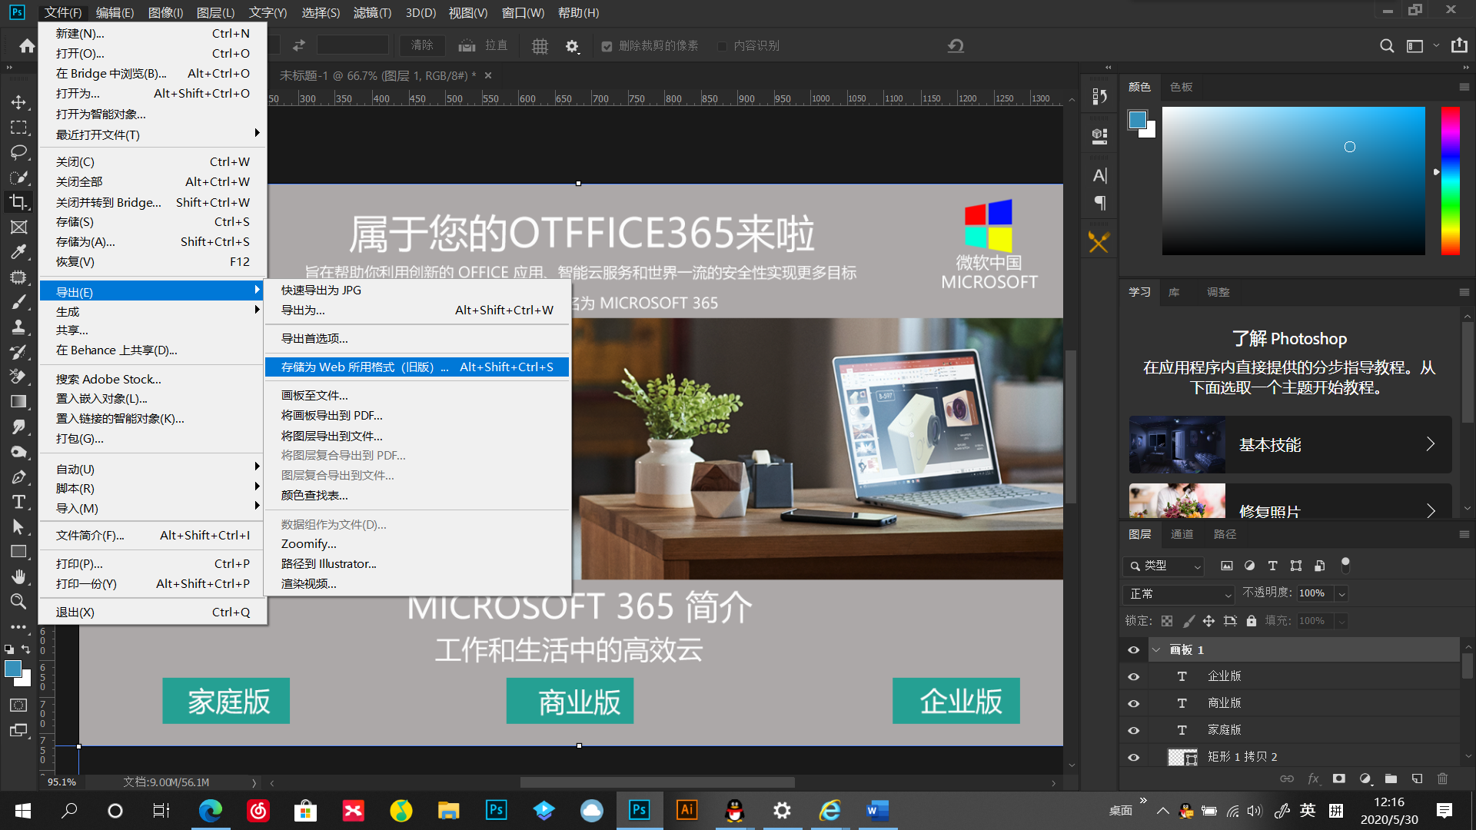
Task: Open the 图层(L) menu
Action: 215,13
